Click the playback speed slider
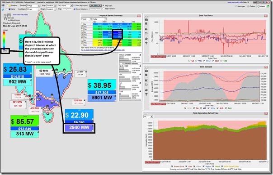The height and width of the screenshot is (175, 273). [x=95, y=9]
